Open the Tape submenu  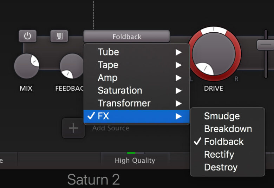[137, 65]
